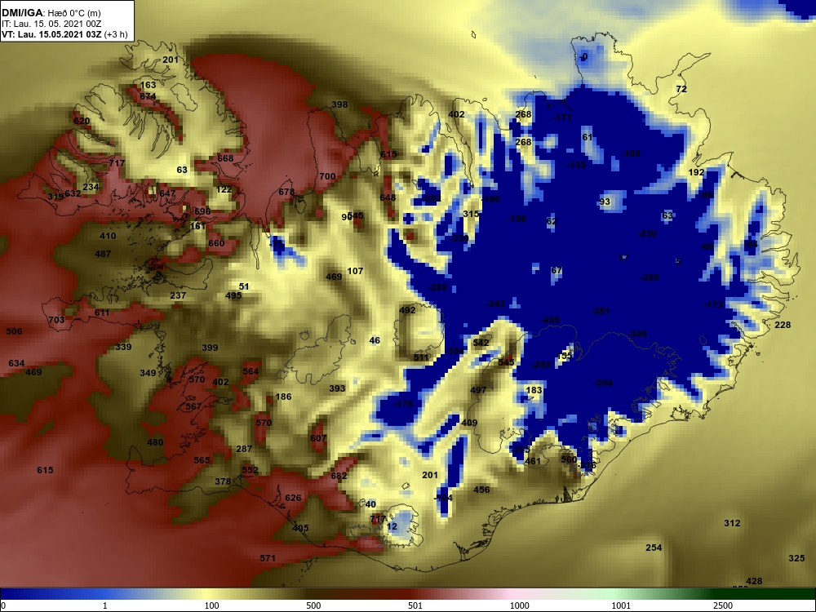
Task: Click the map value 339
Action: tap(123, 347)
